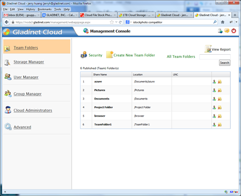Switch to the Cloud File Stock Photo tab
241x196 pixels.
[x=98, y=15]
